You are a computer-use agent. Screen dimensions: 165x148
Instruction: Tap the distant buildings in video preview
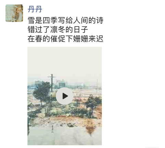click(62, 84)
